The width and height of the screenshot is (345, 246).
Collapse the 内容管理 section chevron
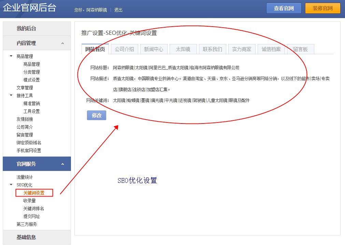click(x=62, y=43)
